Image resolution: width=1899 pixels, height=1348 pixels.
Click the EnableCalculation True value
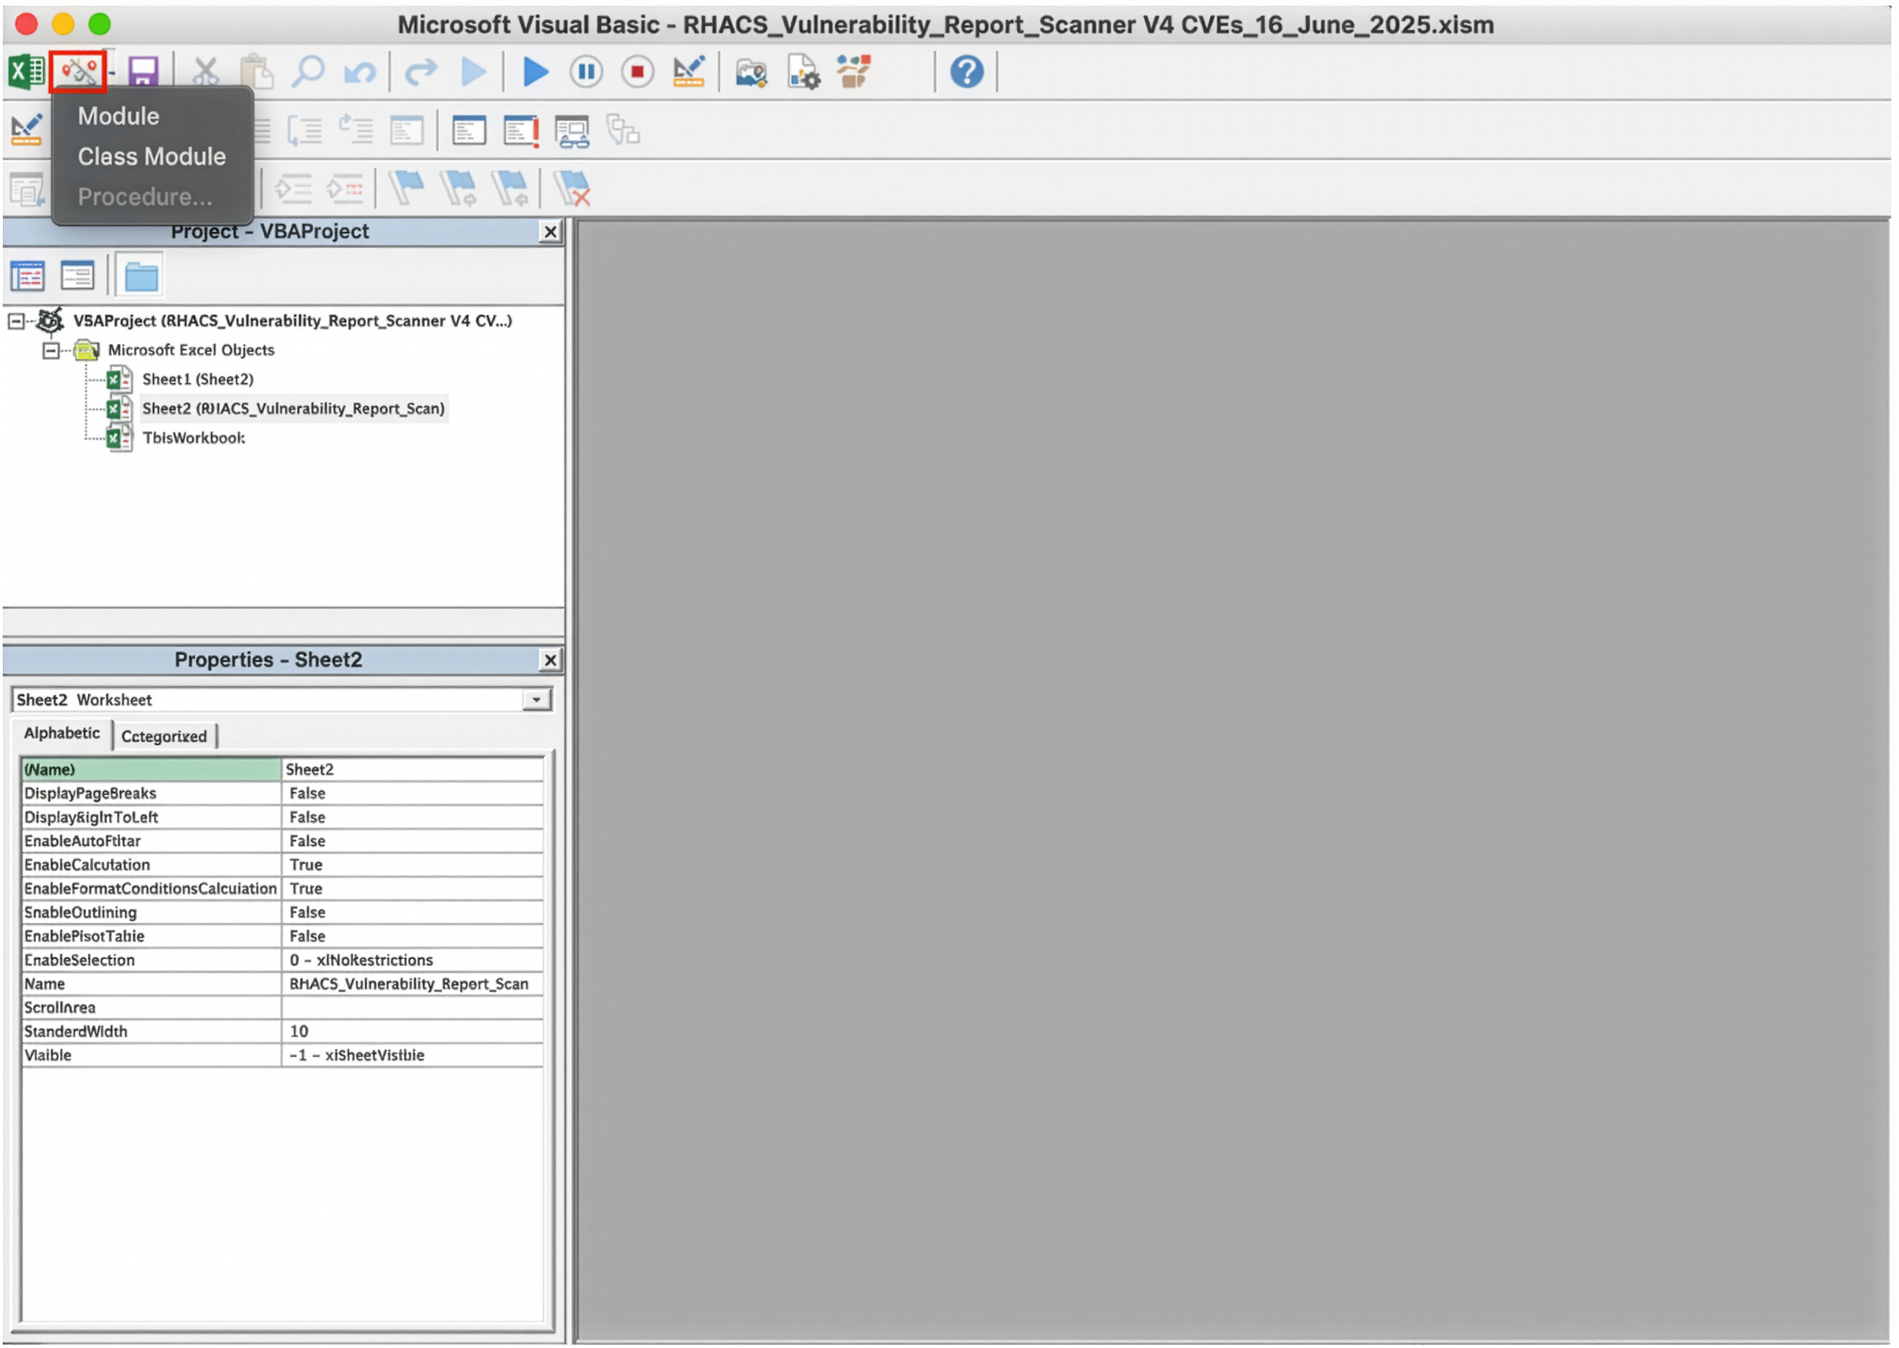[x=413, y=865]
